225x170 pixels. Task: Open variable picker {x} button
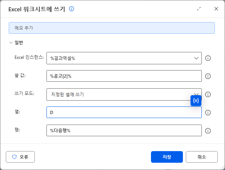pyautogui.click(x=196, y=101)
